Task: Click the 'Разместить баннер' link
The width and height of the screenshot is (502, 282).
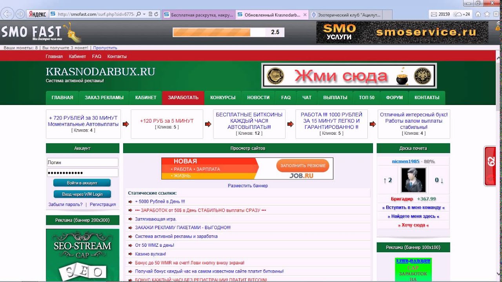Action: click(248, 186)
